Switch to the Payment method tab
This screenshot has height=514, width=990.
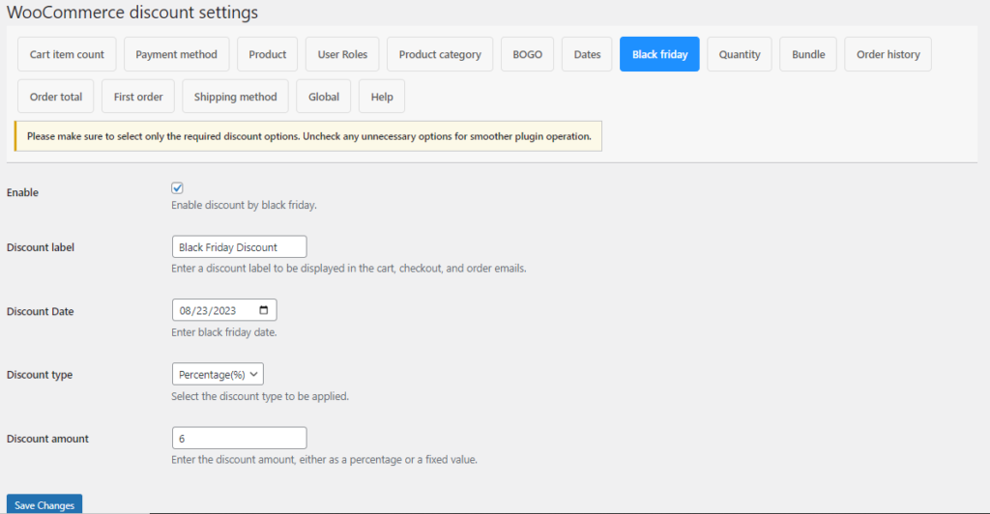(176, 54)
